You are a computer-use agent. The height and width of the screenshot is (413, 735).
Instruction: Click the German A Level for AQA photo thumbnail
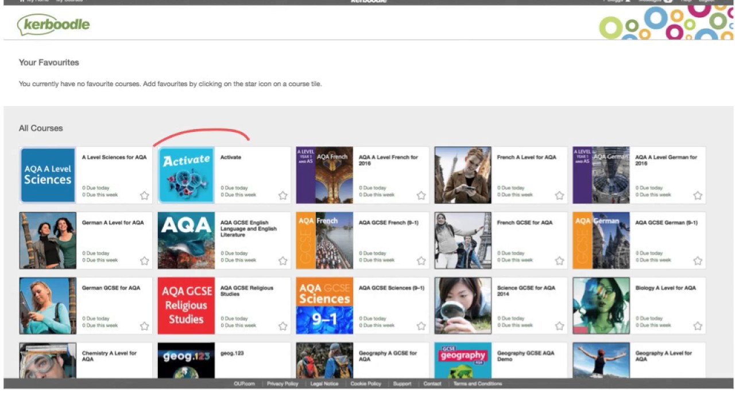(x=48, y=240)
